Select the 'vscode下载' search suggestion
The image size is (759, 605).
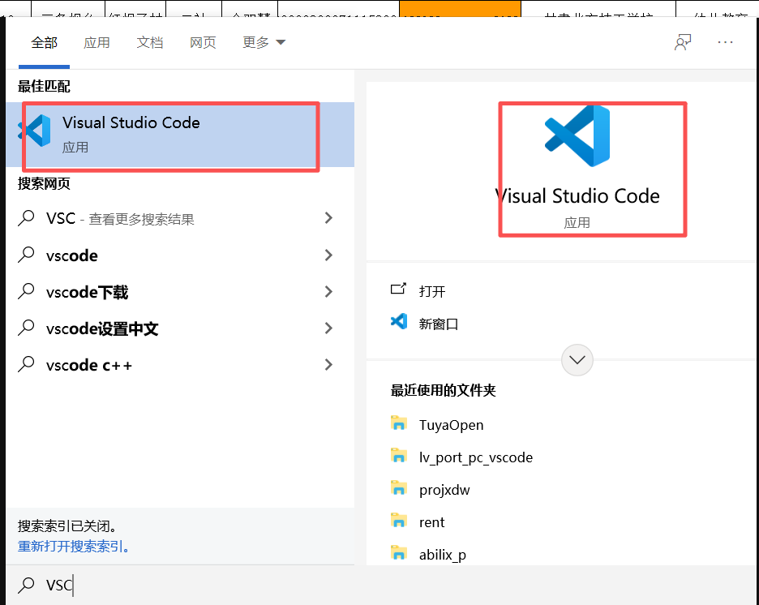180,292
